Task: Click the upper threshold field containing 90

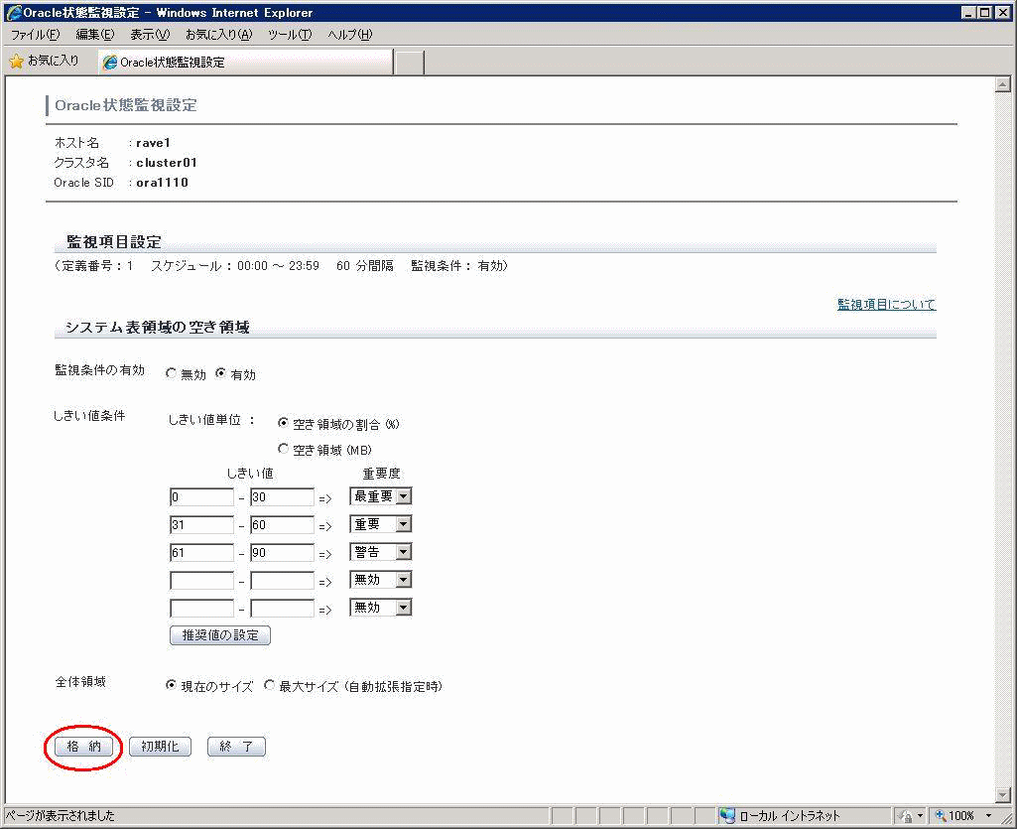Action: 282,552
